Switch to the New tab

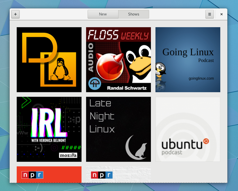coord(103,14)
